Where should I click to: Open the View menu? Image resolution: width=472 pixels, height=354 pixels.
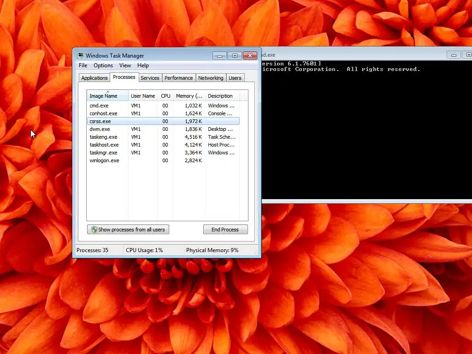tap(125, 65)
